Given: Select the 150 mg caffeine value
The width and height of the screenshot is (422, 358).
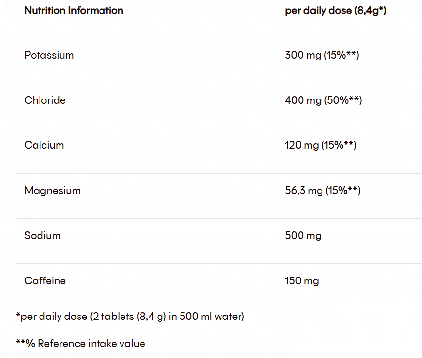Looking at the screenshot, I should [x=301, y=281].
